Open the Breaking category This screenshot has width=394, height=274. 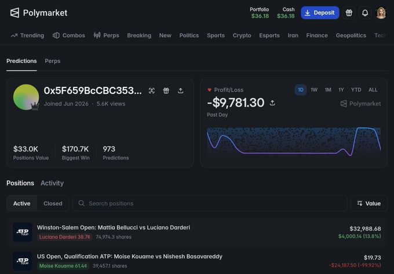139,35
